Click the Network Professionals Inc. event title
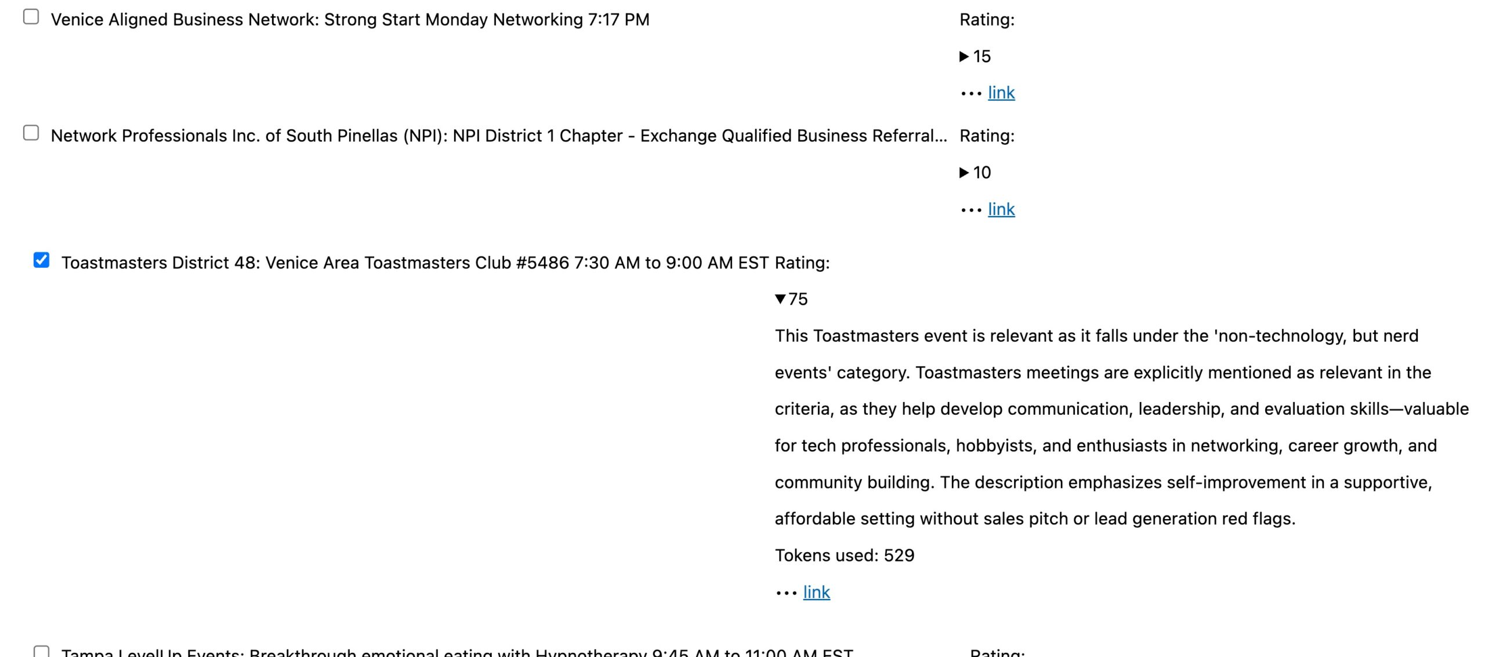Screen dimensions: 1485x657 point(499,136)
